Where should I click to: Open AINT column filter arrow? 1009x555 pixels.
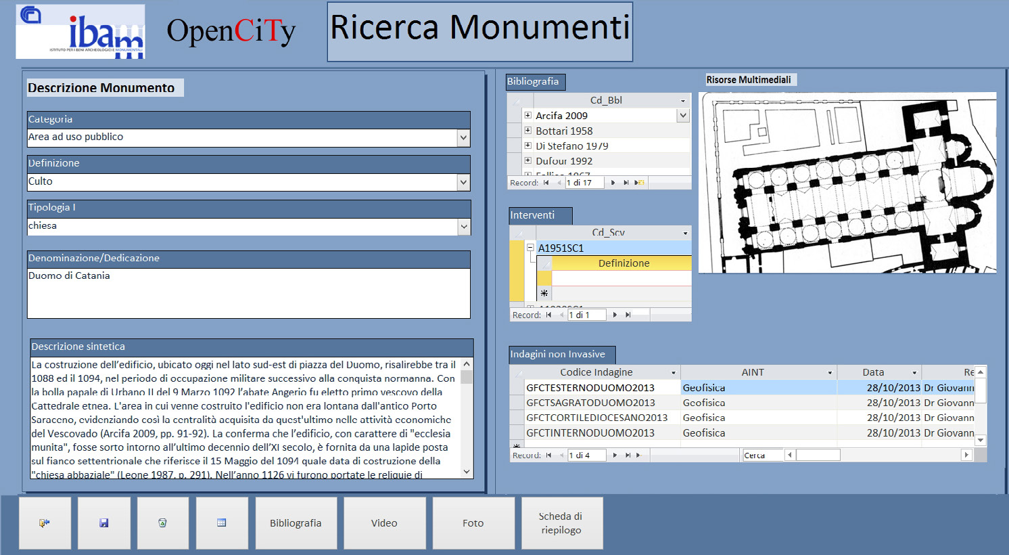[830, 373]
